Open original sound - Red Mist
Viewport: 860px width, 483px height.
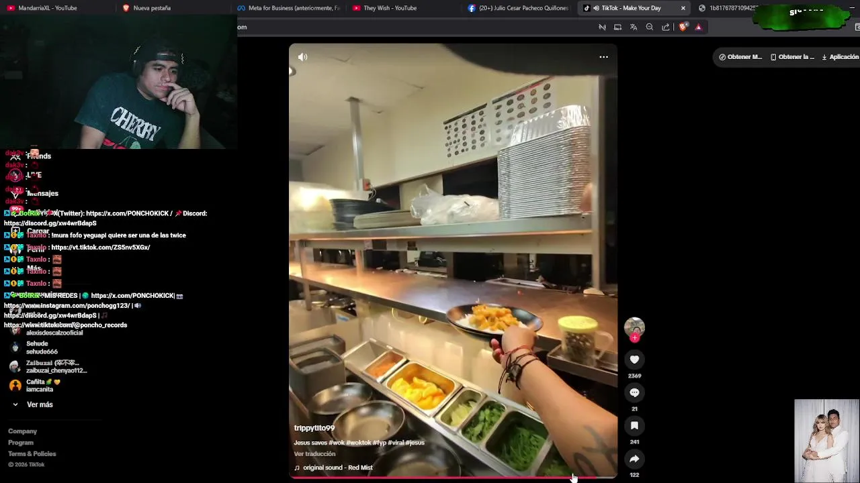337,468
